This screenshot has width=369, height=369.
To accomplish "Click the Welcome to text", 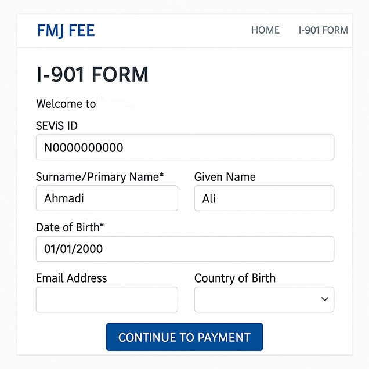I will (66, 104).
